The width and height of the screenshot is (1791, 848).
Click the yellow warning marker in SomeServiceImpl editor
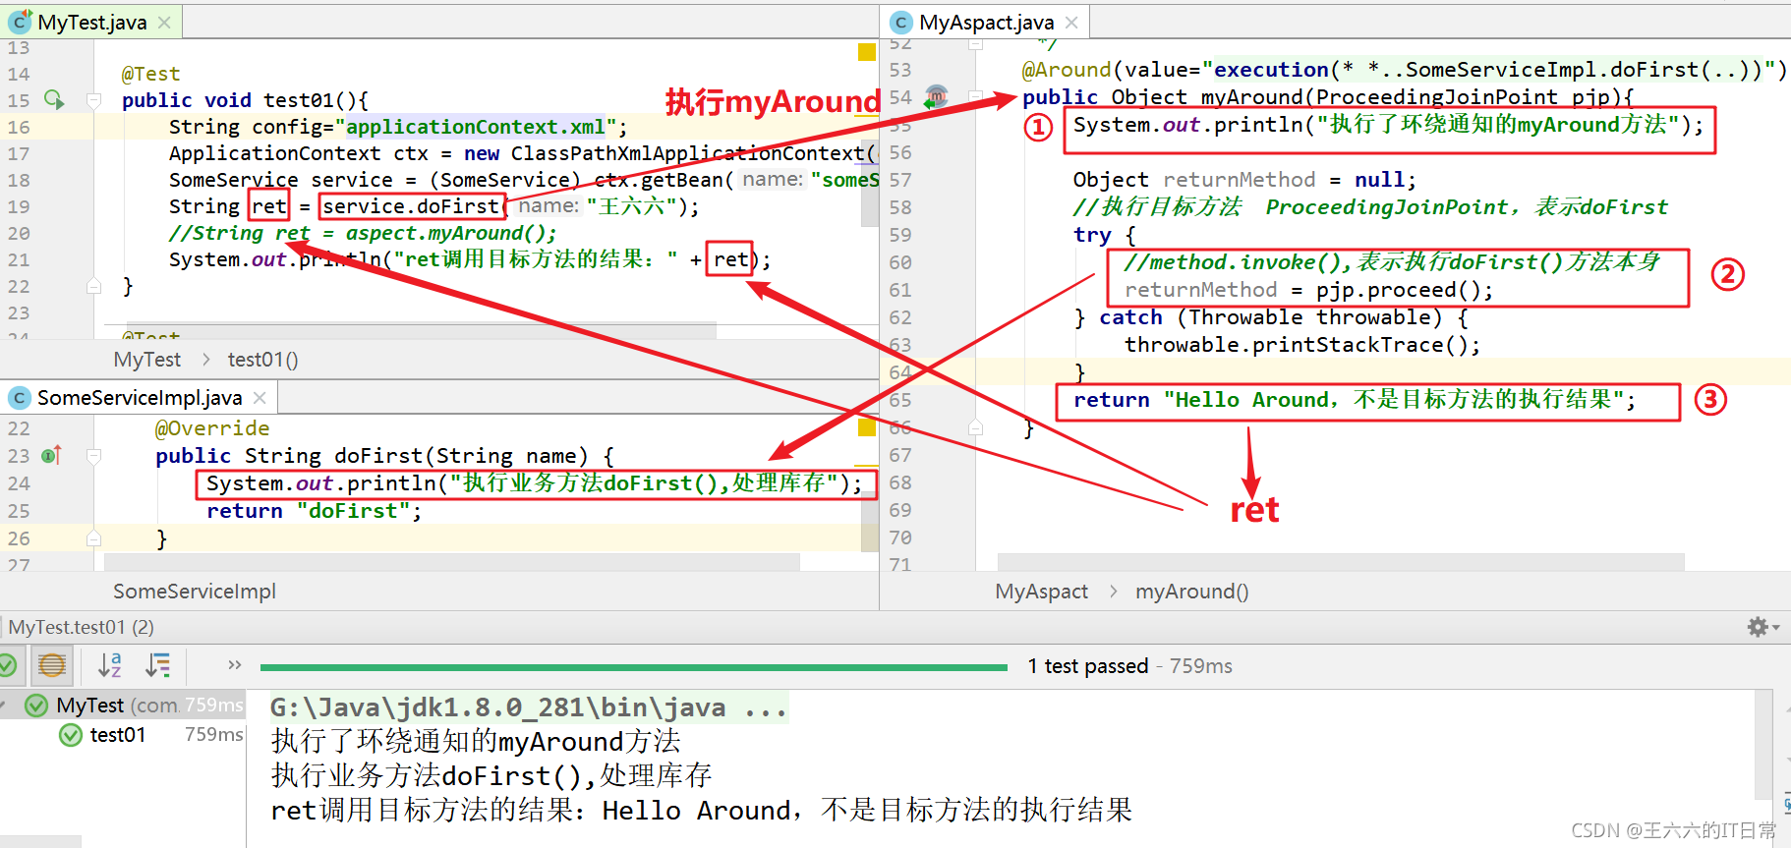[x=867, y=426]
